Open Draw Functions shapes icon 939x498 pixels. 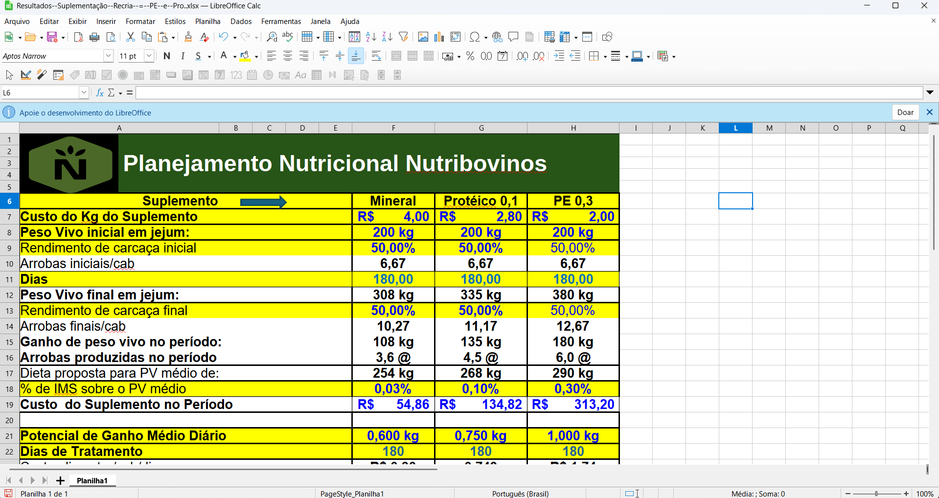pyautogui.click(x=607, y=37)
